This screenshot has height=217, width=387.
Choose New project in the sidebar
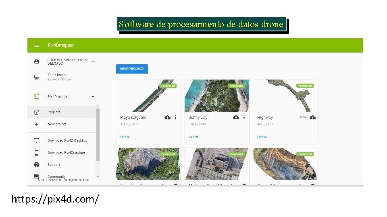click(57, 124)
